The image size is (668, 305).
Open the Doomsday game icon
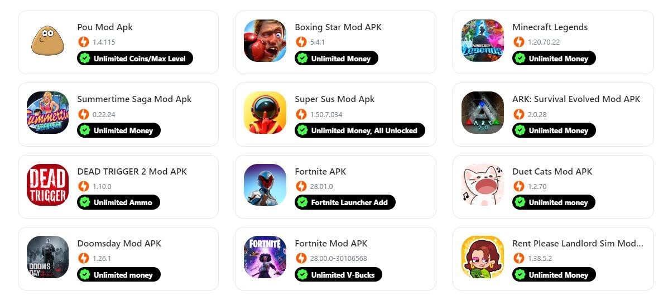tap(48, 257)
